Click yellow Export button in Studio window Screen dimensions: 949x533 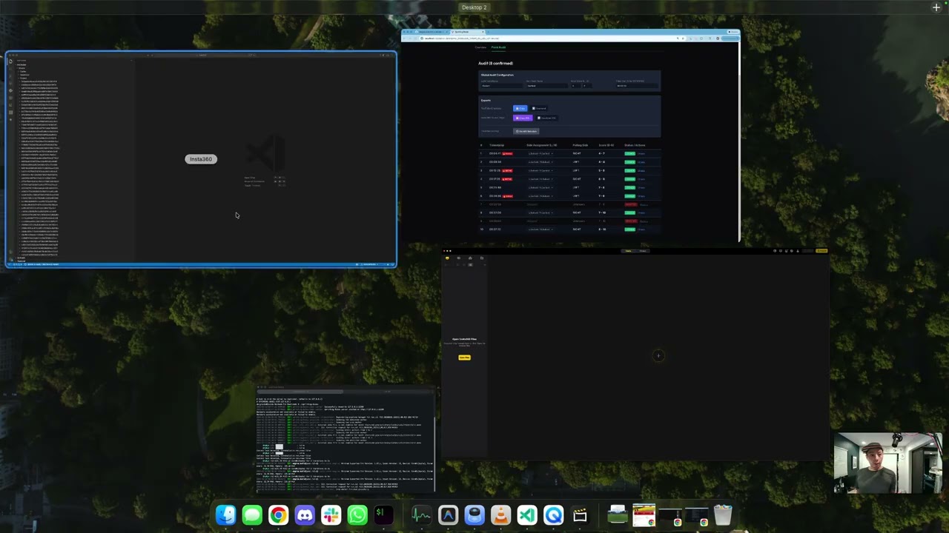pyautogui.click(x=821, y=251)
